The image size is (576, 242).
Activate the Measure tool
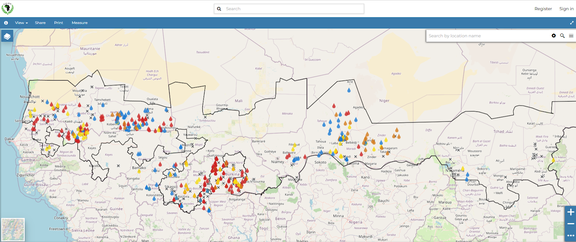click(80, 23)
